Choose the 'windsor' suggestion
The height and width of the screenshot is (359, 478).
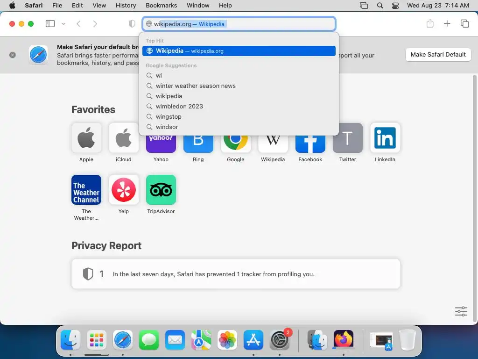239,127
